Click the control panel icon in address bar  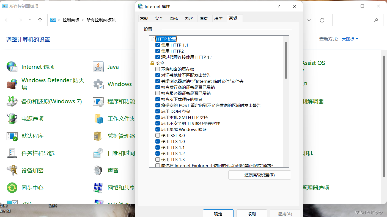click(53, 20)
